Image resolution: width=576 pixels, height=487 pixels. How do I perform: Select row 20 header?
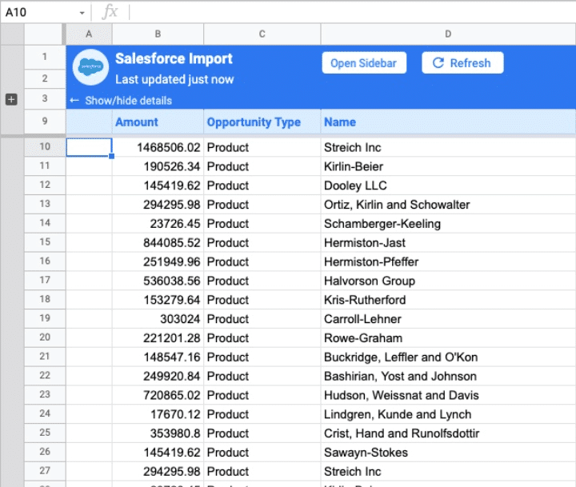coord(45,337)
